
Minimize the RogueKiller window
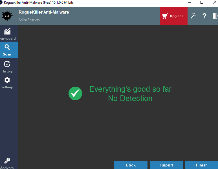click(189, 2)
